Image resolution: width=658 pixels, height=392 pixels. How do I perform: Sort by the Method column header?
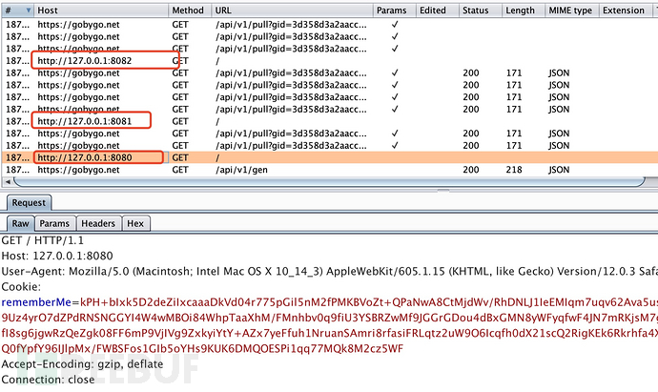(188, 10)
